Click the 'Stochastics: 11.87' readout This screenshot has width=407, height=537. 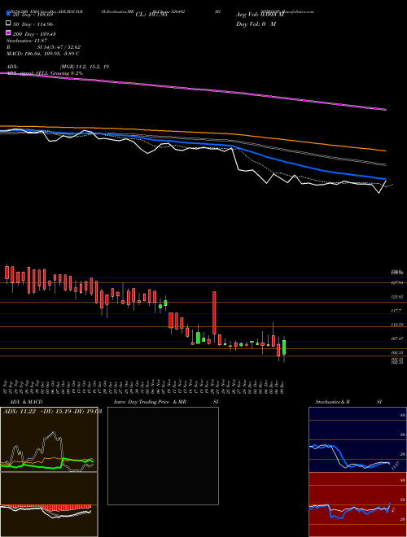(26, 41)
